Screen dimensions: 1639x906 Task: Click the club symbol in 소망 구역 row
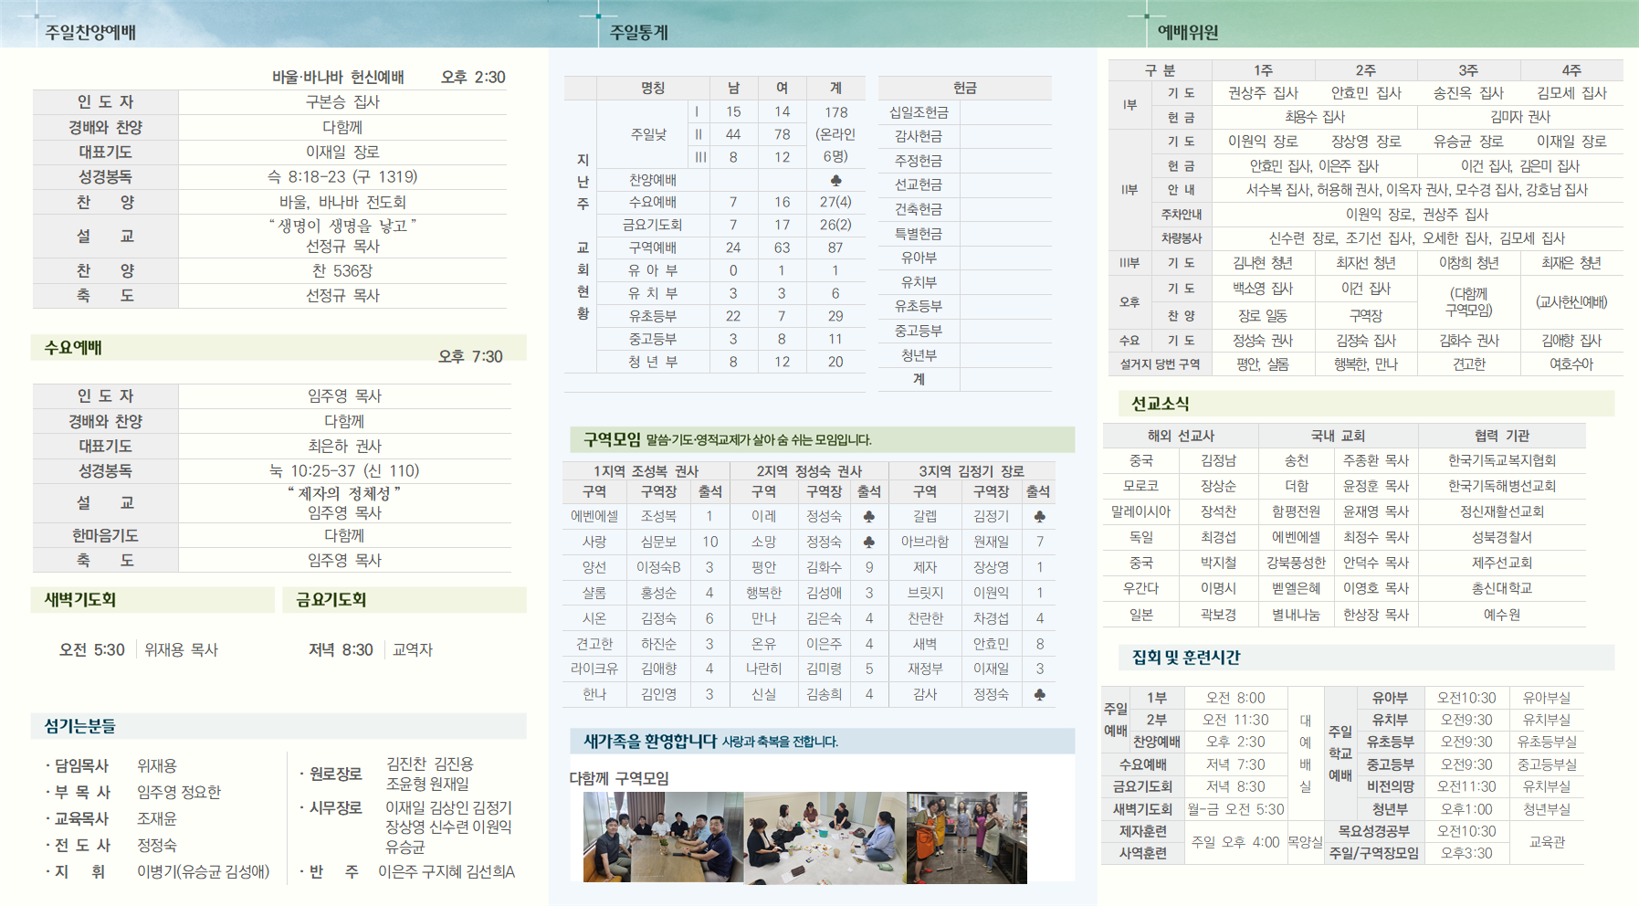tap(869, 542)
